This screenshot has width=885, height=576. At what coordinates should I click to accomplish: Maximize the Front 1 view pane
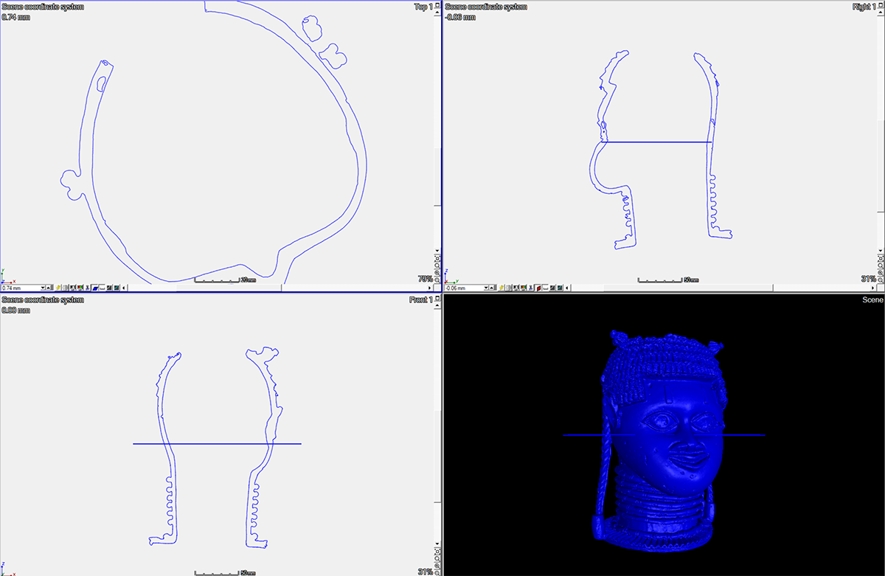(x=437, y=299)
